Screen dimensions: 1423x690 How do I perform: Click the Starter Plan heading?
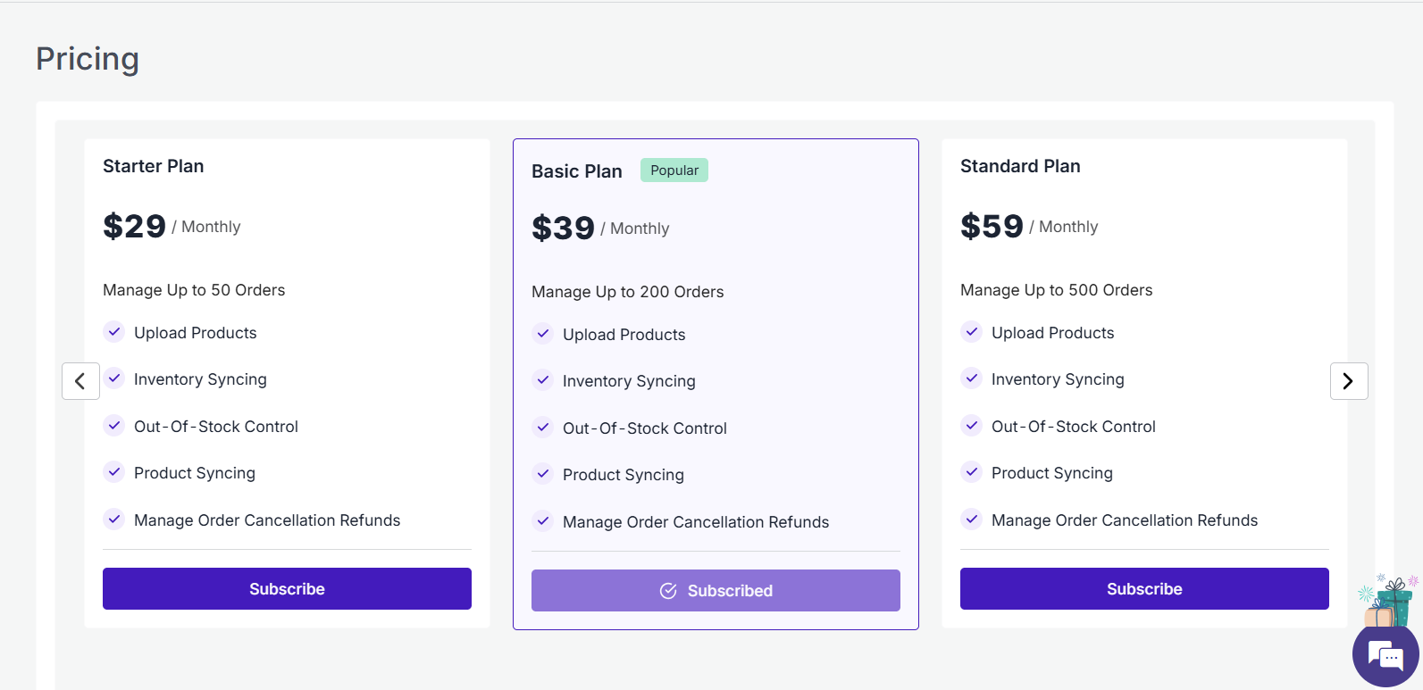pyautogui.click(x=153, y=166)
